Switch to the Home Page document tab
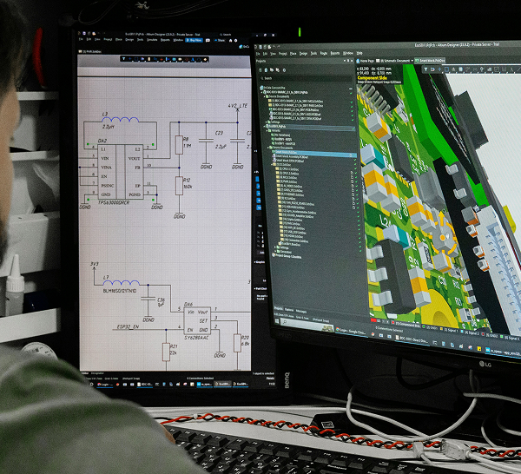The width and height of the screenshot is (521, 474). [x=365, y=61]
